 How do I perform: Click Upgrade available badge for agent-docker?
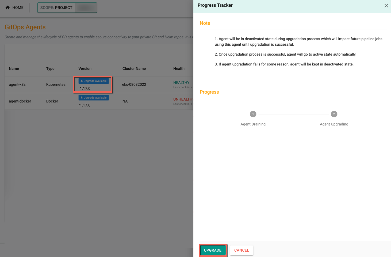click(x=94, y=98)
